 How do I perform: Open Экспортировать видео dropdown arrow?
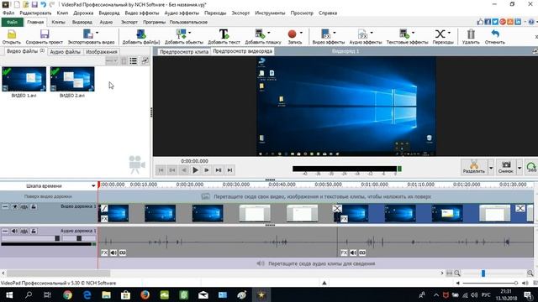(98, 33)
